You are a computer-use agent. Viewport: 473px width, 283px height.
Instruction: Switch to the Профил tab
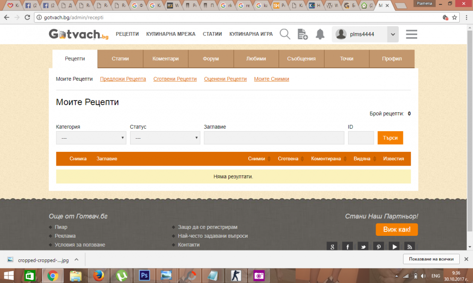392,58
